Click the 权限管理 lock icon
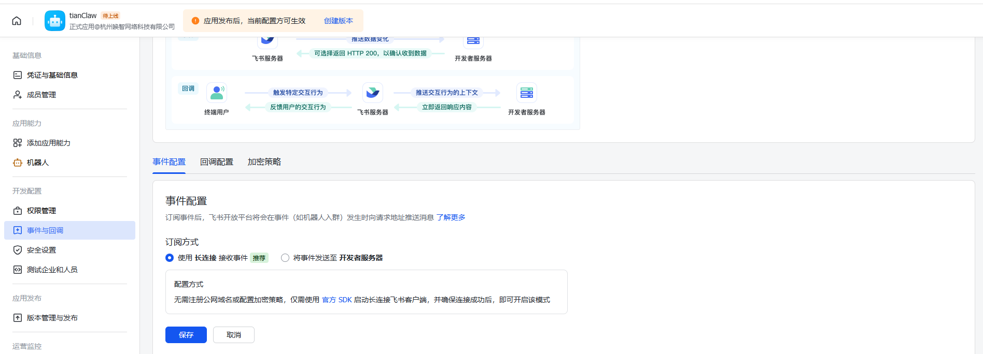 pyautogui.click(x=18, y=211)
